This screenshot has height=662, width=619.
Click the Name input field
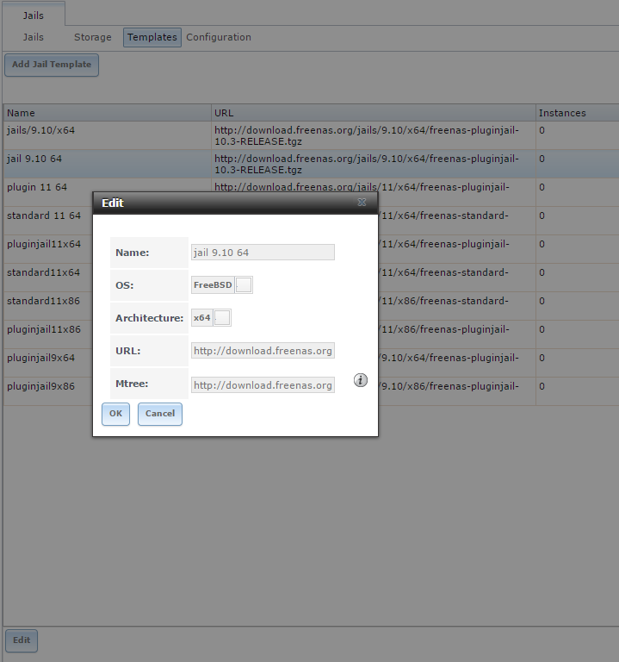click(263, 252)
